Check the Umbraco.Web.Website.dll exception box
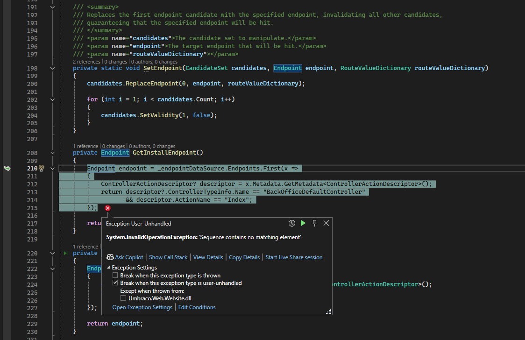Screen dimensions: 525x340 (x=124, y=298)
